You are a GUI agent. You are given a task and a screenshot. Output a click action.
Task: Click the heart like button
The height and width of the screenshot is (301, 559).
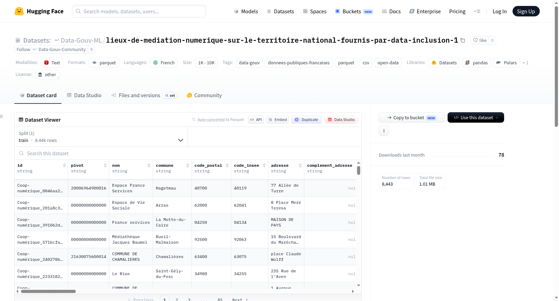pyautogui.click(x=480, y=40)
